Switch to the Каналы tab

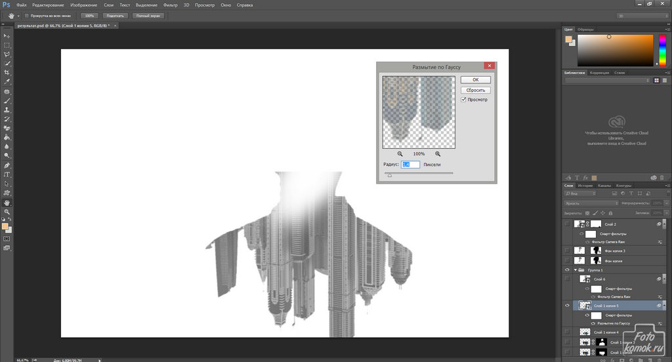click(604, 186)
